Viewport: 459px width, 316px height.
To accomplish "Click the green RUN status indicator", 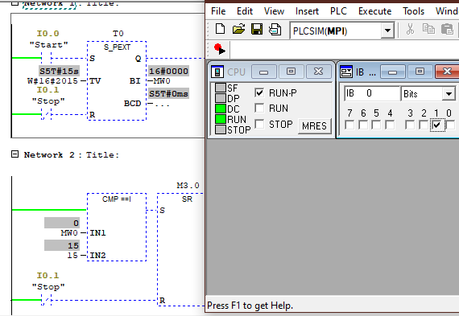I will [x=221, y=119].
